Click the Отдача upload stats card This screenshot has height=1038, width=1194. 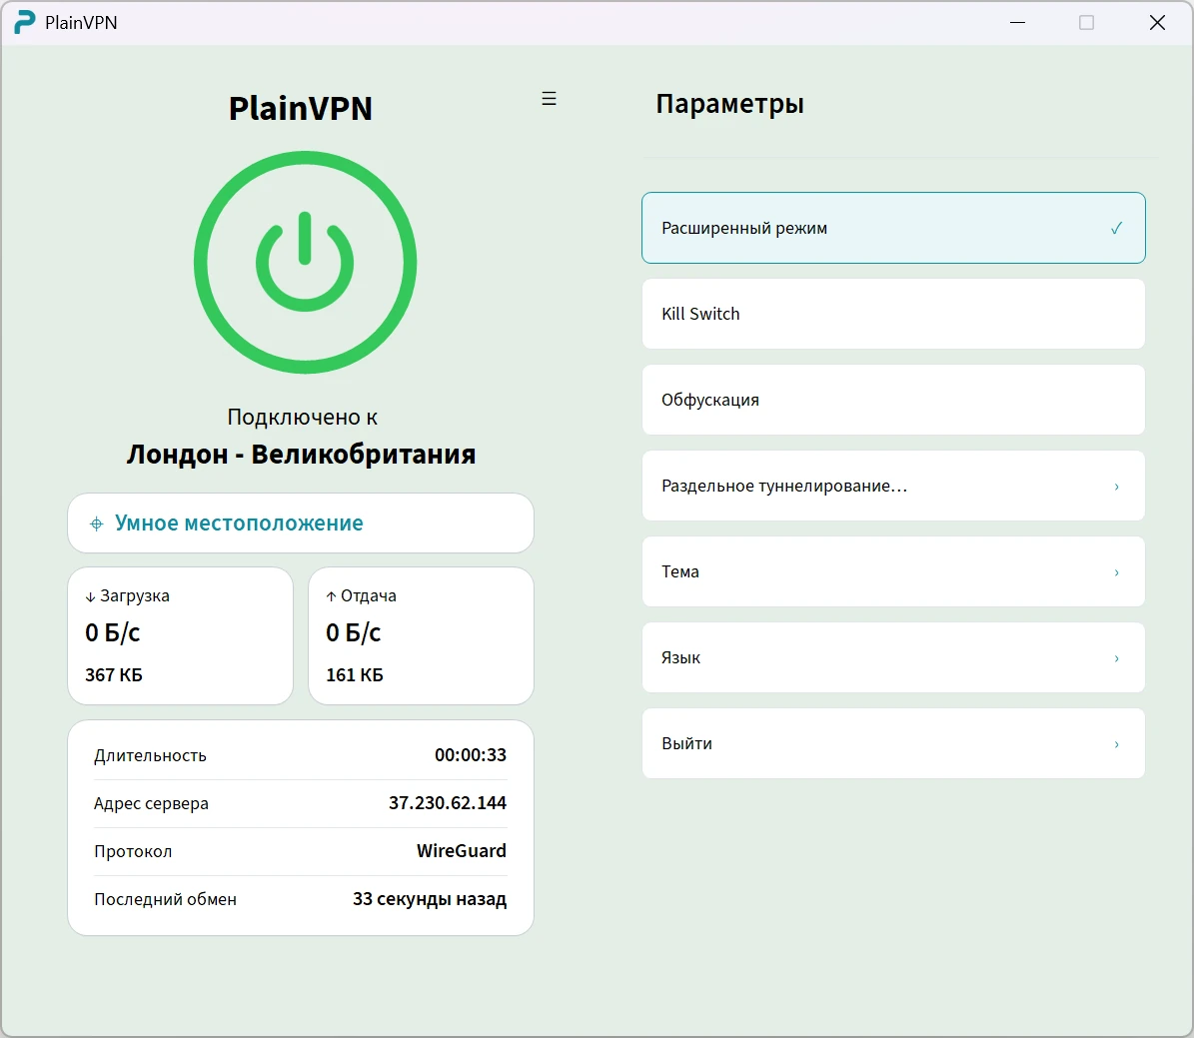pyautogui.click(x=421, y=636)
